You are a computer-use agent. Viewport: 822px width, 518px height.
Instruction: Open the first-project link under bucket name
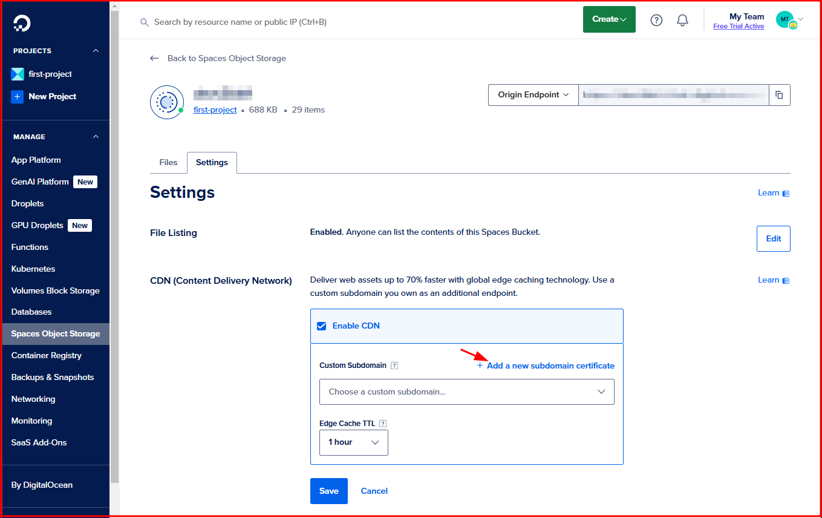(215, 110)
